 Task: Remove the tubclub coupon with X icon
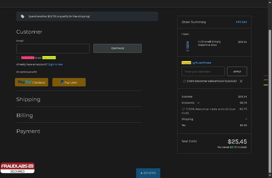point(241,81)
